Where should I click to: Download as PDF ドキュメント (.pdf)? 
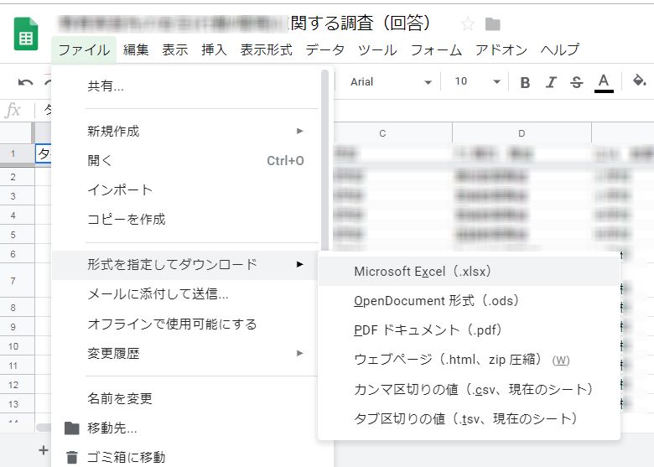[469, 330]
